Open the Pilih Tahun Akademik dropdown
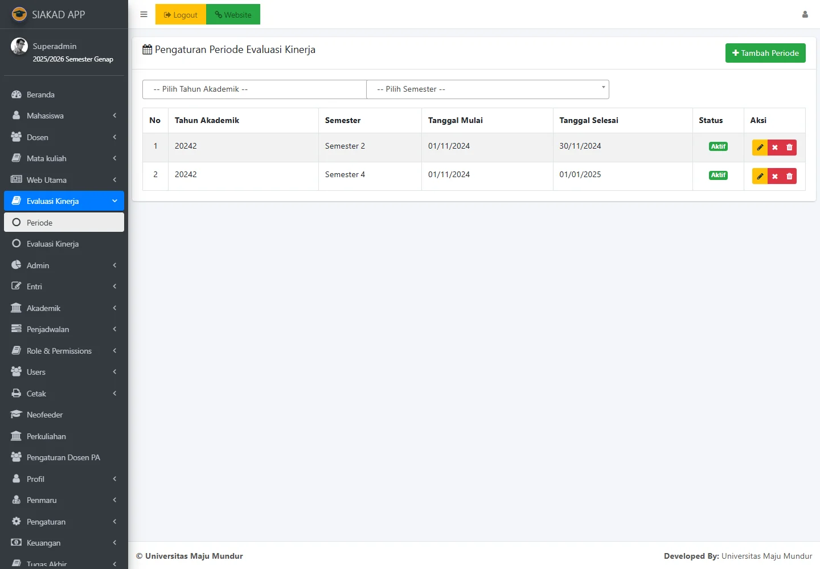820x569 pixels. pyautogui.click(x=254, y=89)
